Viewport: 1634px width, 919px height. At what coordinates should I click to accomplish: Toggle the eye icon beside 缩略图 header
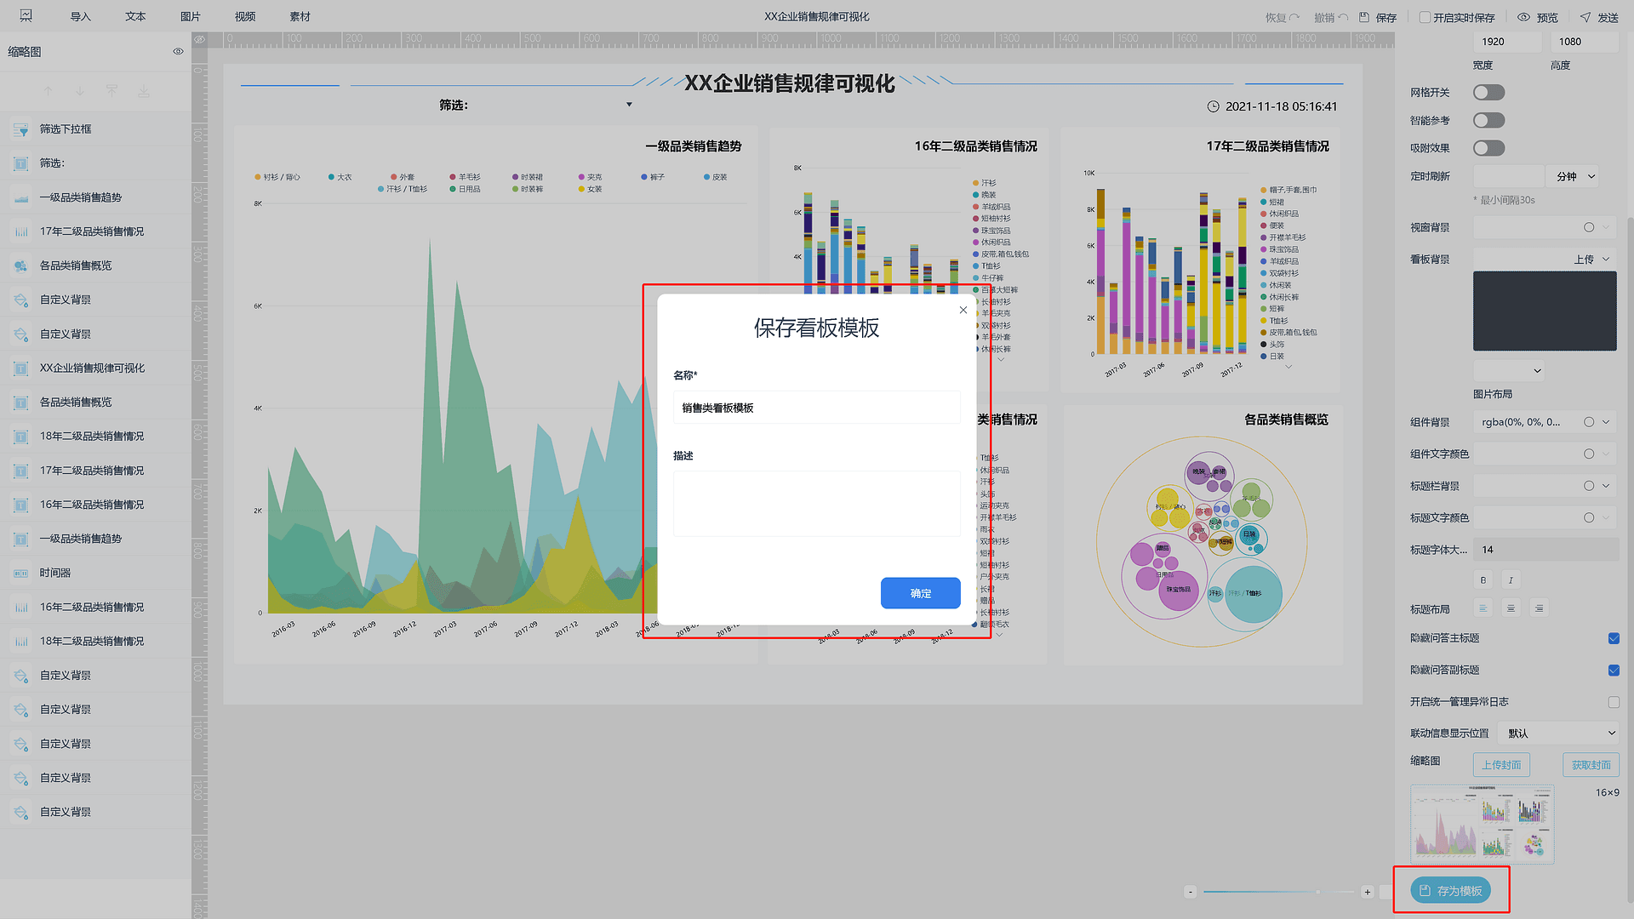[x=178, y=52]
